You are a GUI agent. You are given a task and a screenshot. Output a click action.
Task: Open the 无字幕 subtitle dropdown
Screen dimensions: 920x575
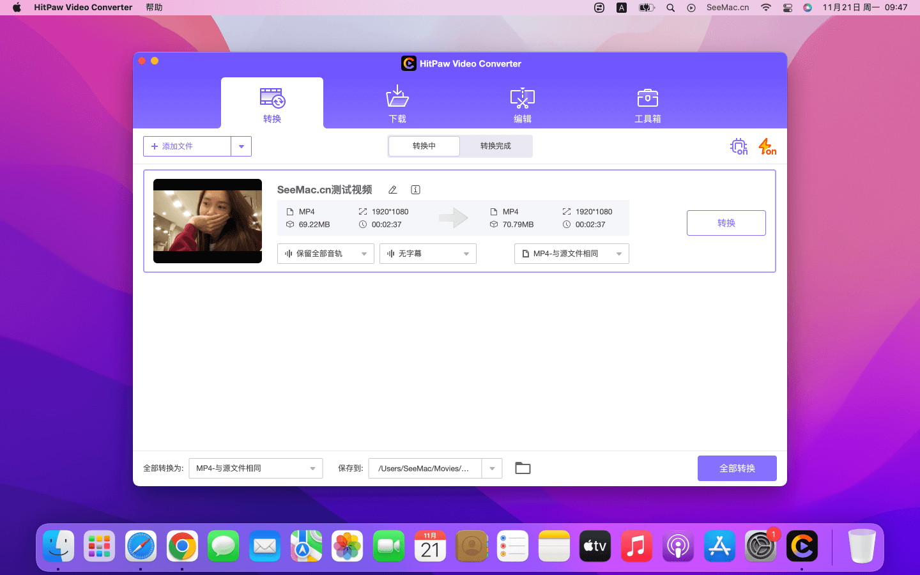[x=427, y=254]
